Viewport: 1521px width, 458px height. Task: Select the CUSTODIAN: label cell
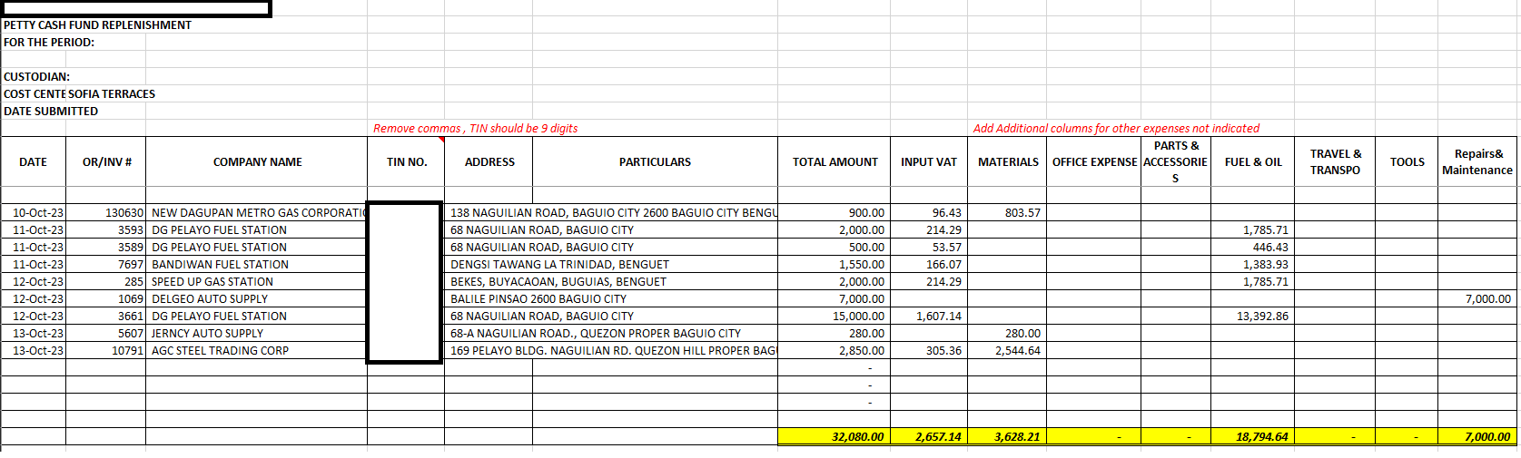click(36, 77)
